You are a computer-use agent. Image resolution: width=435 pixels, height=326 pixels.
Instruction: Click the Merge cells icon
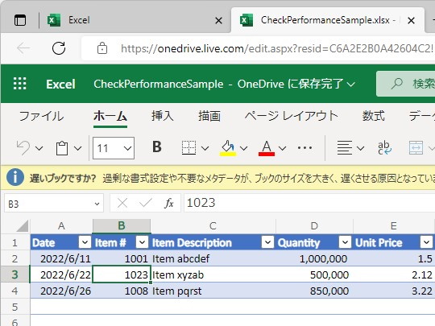416,148
